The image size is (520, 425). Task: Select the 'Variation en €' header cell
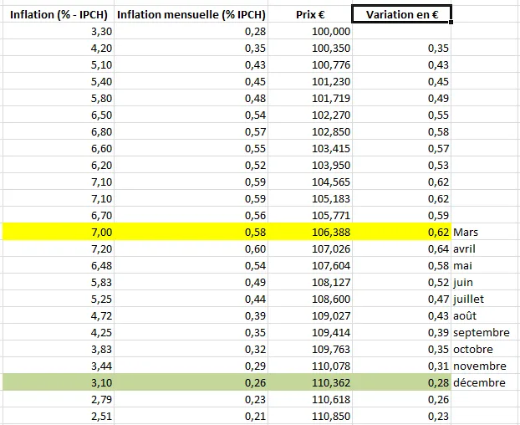401,14
